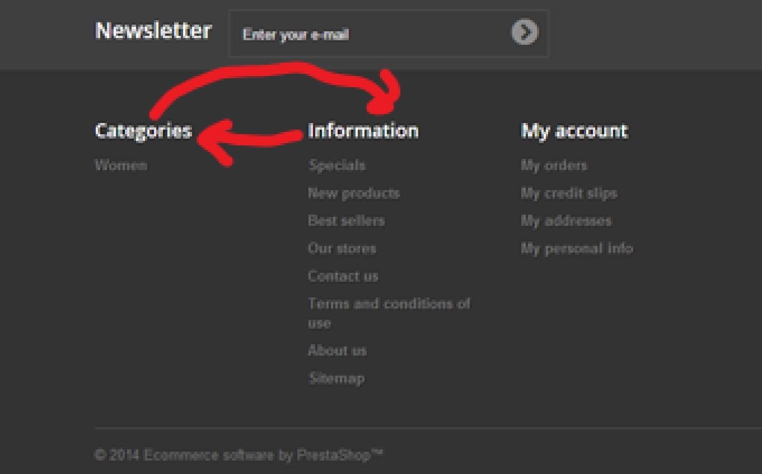762x474 pixels.
Task: Open the Specials link
Action: (x=337, y=165)
